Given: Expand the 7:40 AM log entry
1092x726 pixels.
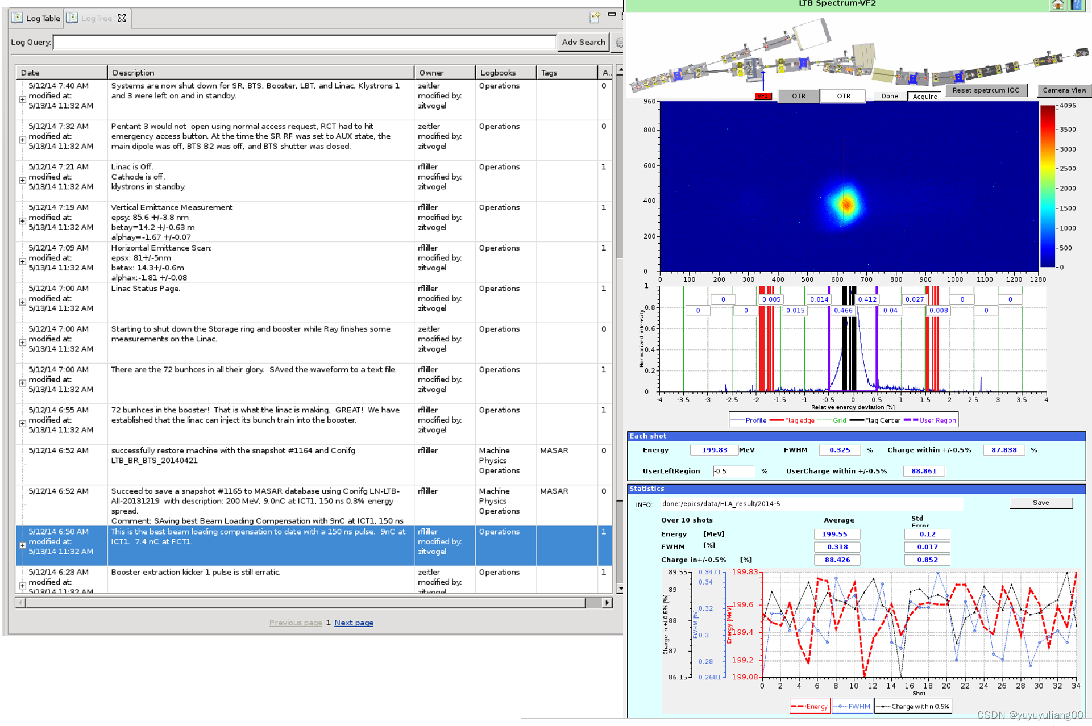Looking at the screenshot, I should point(23,99).
